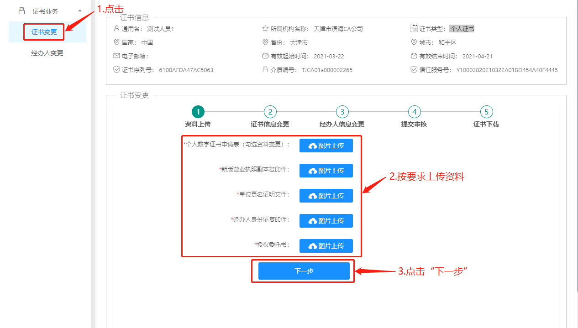Upload image for 经办人身份证复印件
The height and width of the screenshot is (328, 578).
[326, 221]
